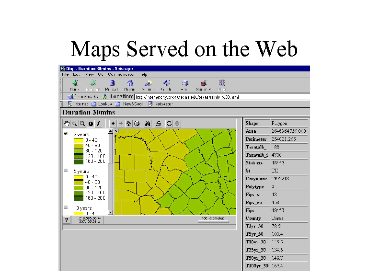Select the Zoom Out magnifier tool
The width and height of the screenshot is (368, 276).
(x=82, y=123)
